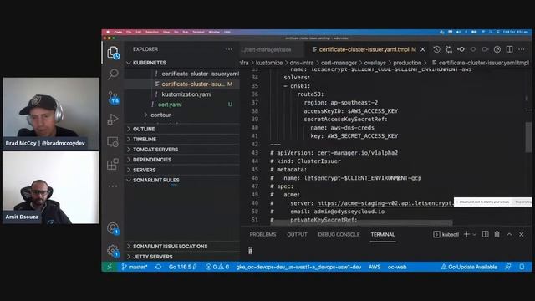Switch to the OUTPUT tab
535x301 pixels.
pyautogui.click(x=297, y=234)
